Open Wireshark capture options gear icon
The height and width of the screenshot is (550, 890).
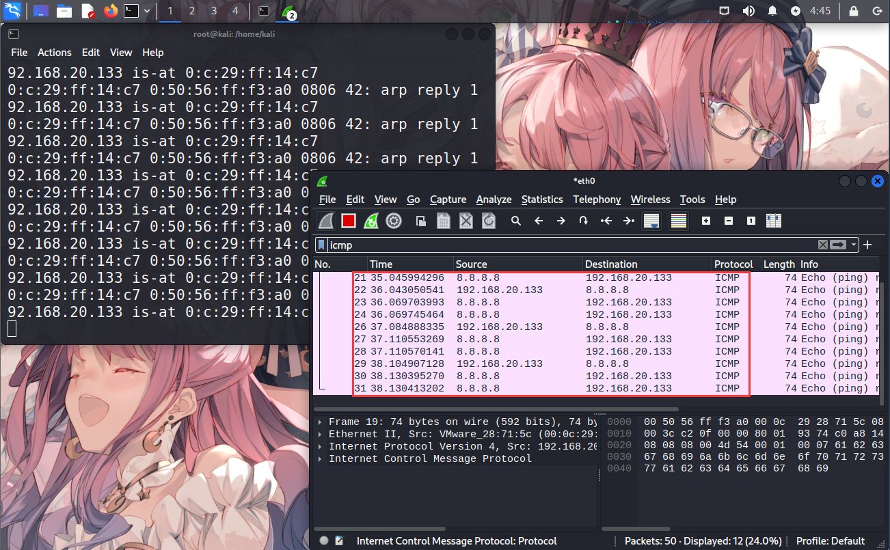point(393,221)
